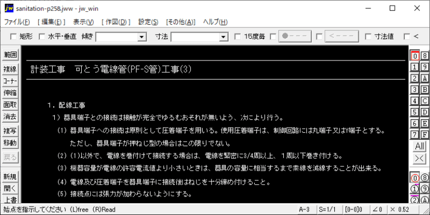The width and height of the screenshot is (430, 215).
Task: Toggle layer B button
Action: pos(424,90)
